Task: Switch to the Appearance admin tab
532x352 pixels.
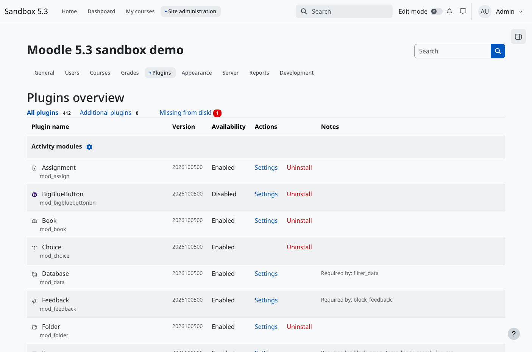Action: pos(197,73)
